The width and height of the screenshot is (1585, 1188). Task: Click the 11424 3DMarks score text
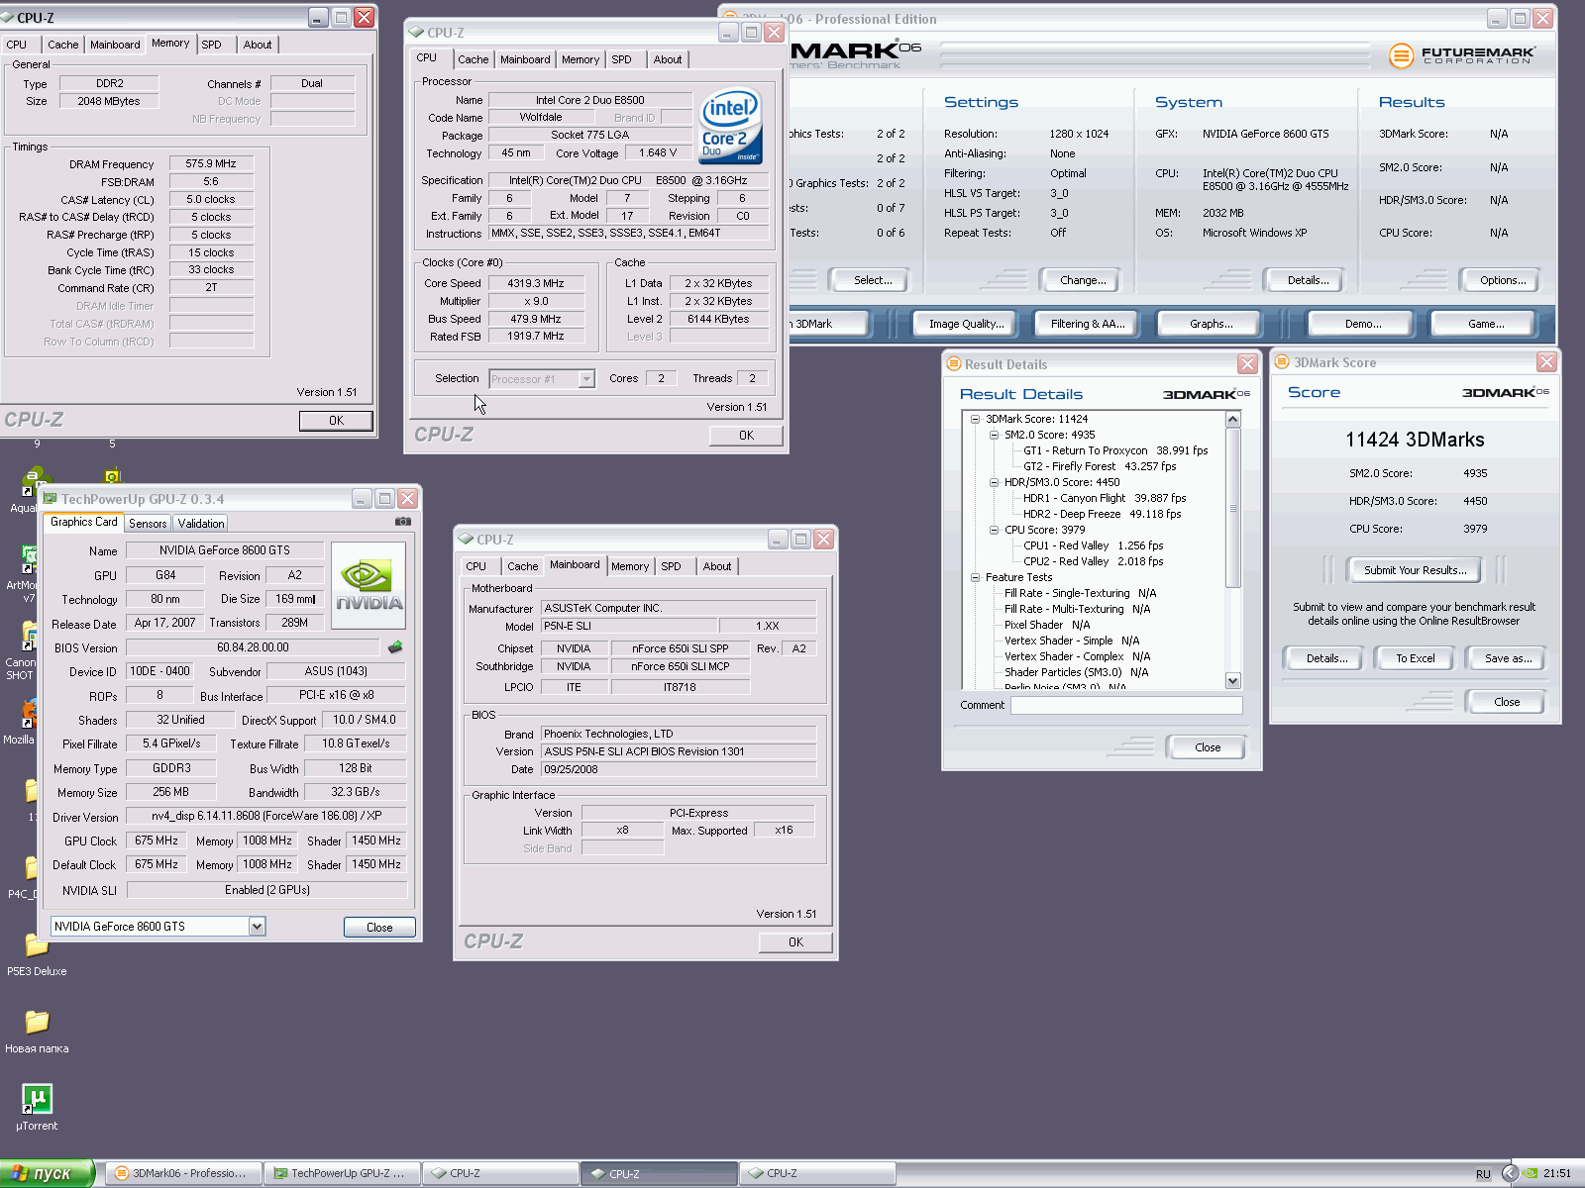click(x=1415, y=440)
